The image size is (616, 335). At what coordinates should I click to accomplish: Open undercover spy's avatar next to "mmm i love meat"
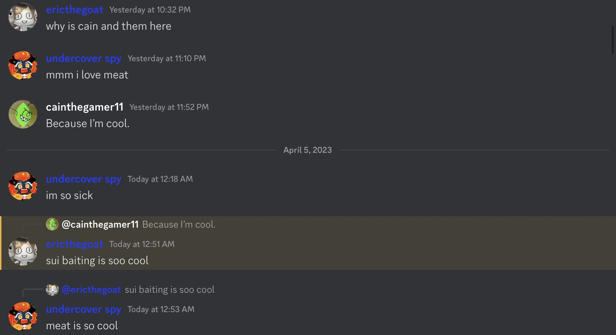(x=23, y=65)
